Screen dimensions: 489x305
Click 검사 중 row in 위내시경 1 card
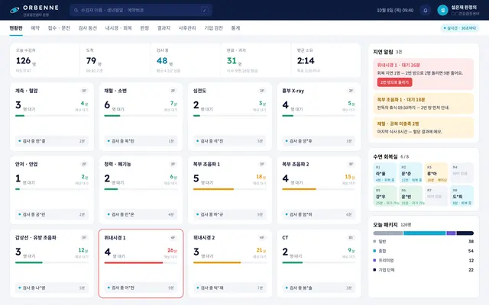coord(141,288)
